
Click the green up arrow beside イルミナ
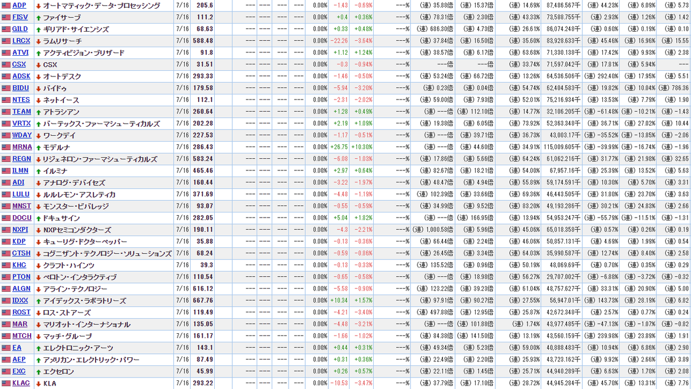coord(39,170)
